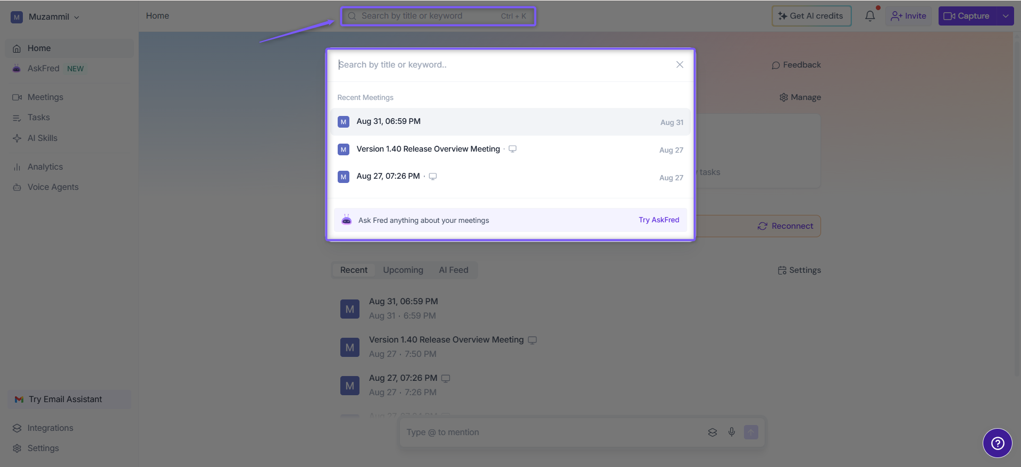Expand the Muzammil workspace menu
This screenshot has height=467, width=1021.
[46, 17]
